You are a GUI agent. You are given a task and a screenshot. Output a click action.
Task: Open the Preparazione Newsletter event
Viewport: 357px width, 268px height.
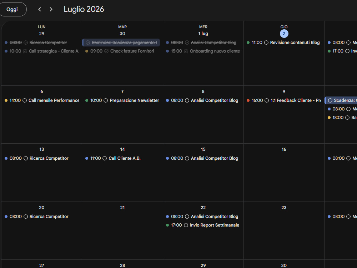122,100
